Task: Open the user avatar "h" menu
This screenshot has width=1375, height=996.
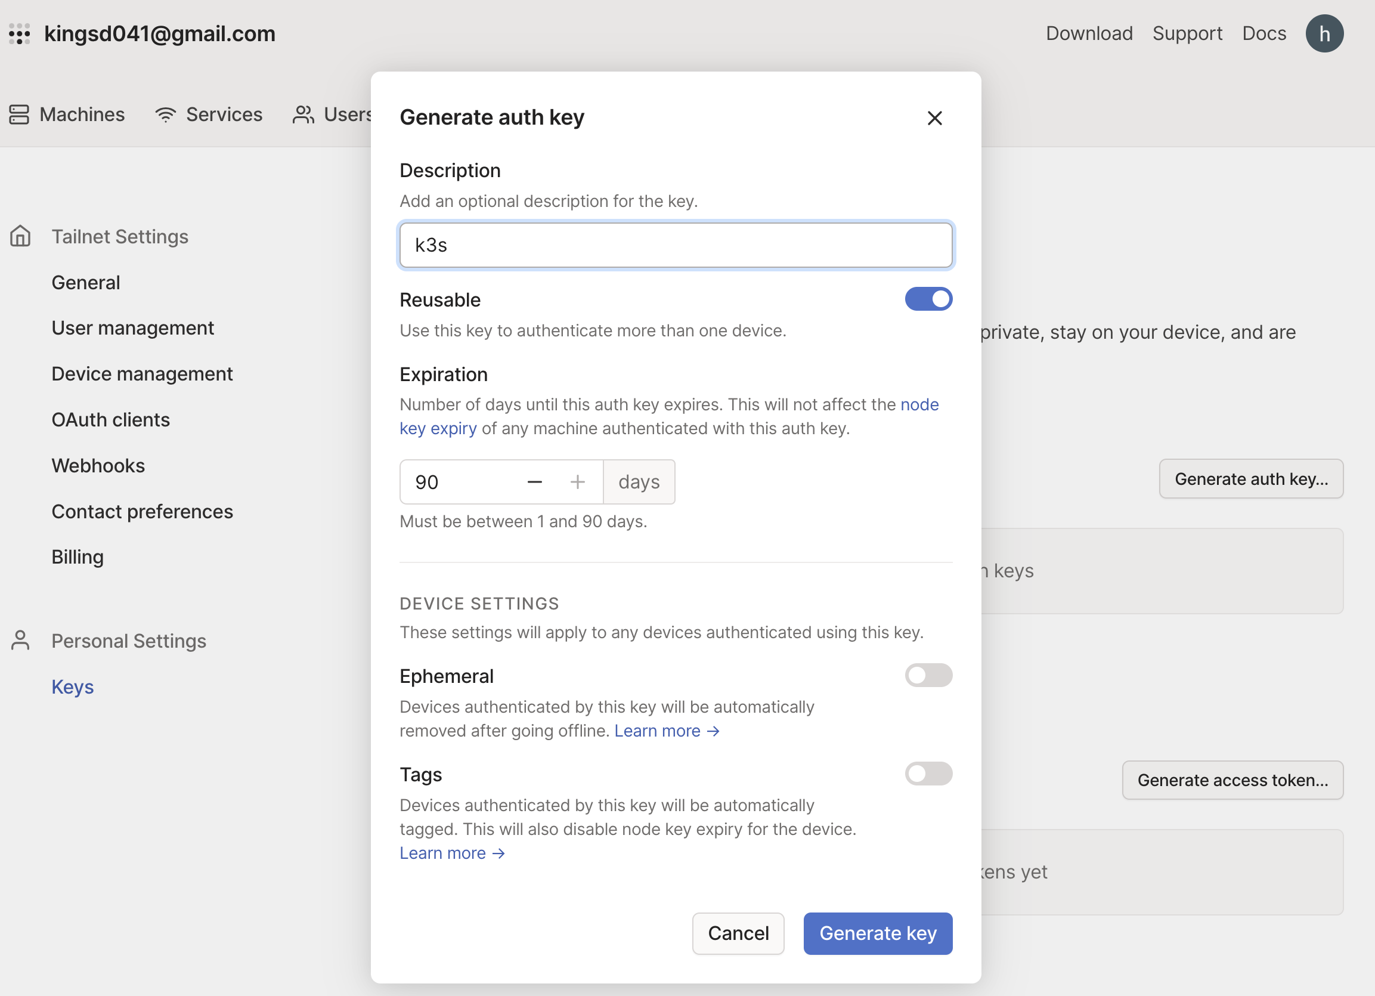Action: [1324, 34]
